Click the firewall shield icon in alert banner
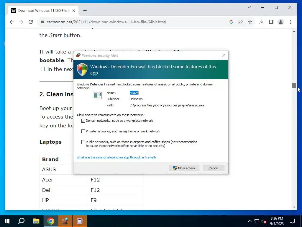The width and height of the screenshot is (302, 227). (x=82, y=69)
